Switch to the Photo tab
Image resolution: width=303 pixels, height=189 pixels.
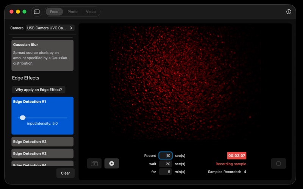click(x=72, y=12)
